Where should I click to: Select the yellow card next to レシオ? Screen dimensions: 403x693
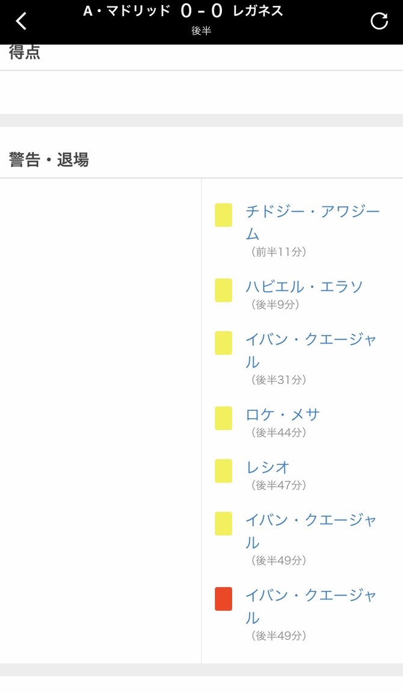224,470
